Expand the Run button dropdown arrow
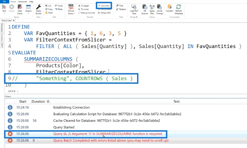This screenshot has height=148, width=247. pos(4,14)
